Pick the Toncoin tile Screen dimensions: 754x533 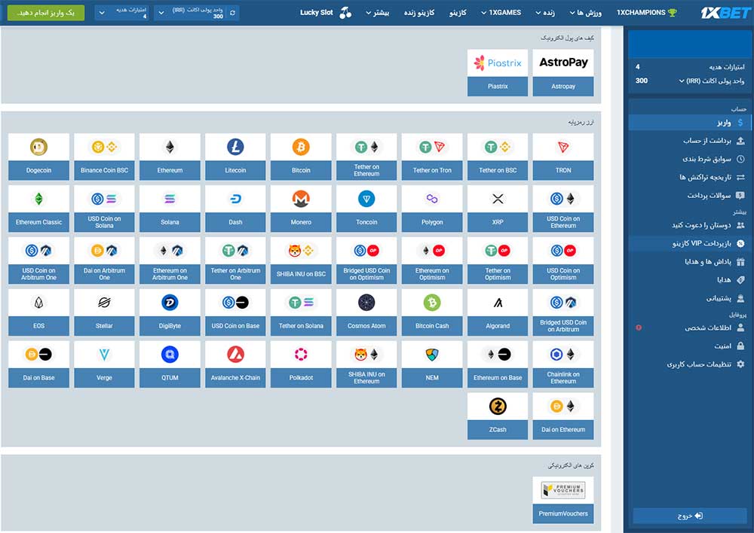pos(366,209)
